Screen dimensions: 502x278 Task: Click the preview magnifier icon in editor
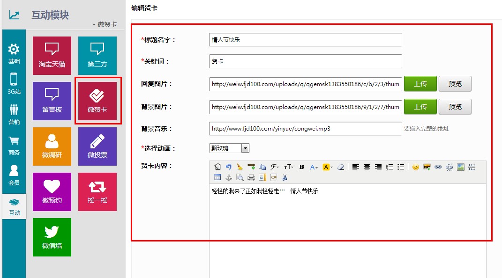240,177
